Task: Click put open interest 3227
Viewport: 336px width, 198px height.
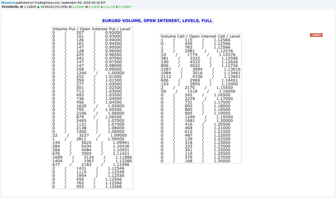Action: click(84, 135)
